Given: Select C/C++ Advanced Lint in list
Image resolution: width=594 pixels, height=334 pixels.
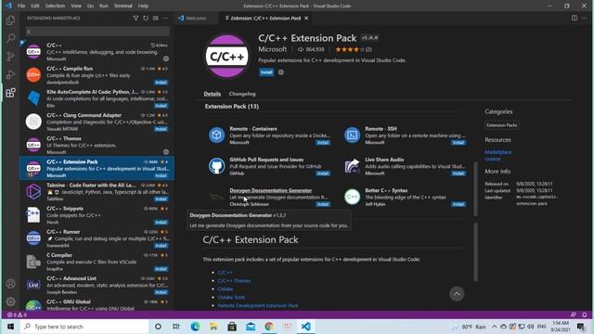Looking at the screenshot, I should pos(97,285).
